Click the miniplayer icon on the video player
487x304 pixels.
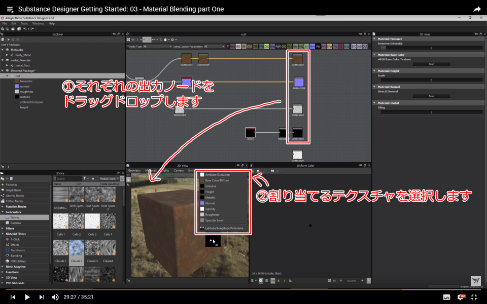(475, 297)
